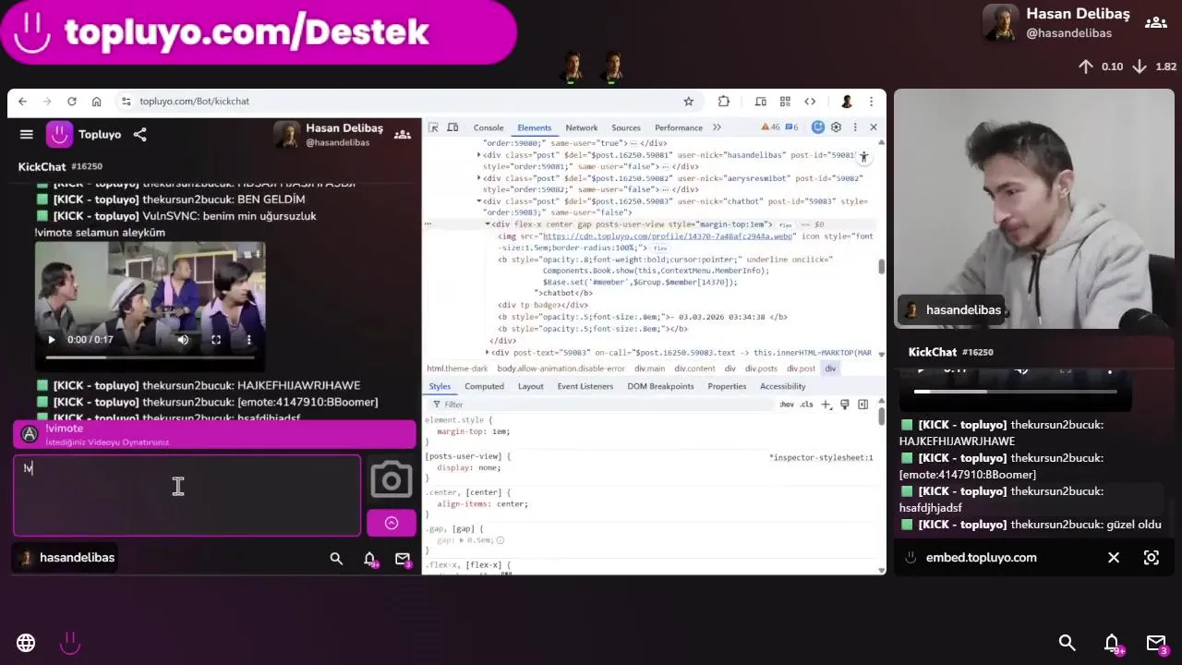Click the share icon beside Topluyo
The image size is (1182, 665).
[x=139, y=135]
